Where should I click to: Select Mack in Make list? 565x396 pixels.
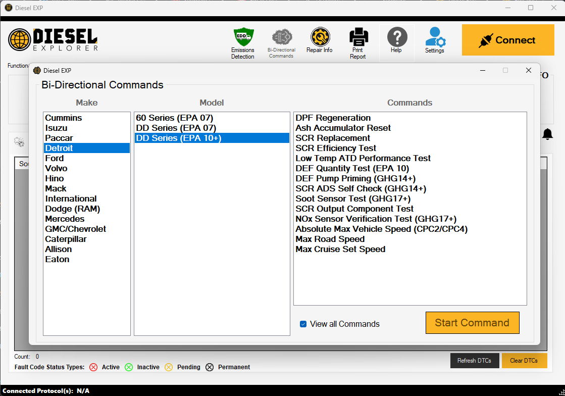click(86, 188)
